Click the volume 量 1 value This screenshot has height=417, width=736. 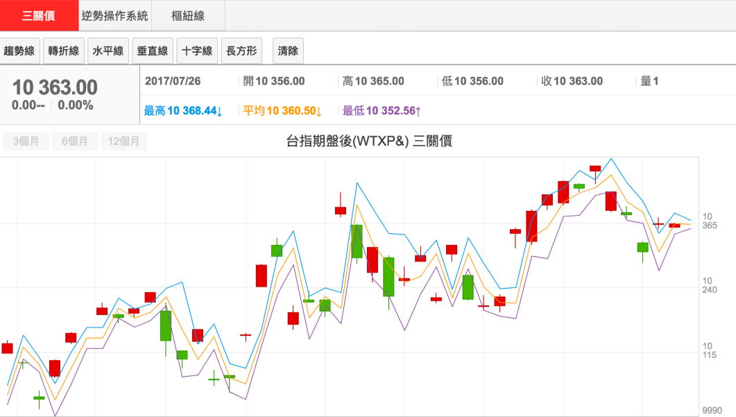click(x=649, y=81)
